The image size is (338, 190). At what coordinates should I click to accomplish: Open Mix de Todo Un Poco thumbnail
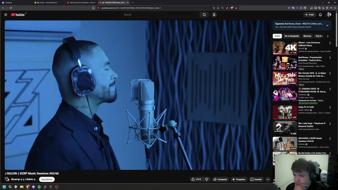coord(285,78)
